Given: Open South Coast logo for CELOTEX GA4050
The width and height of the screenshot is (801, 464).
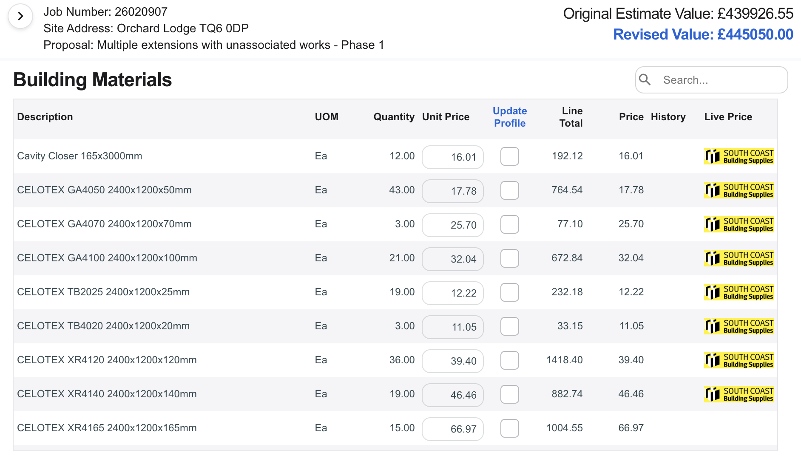Looking at the screenshot, I should [x=739, y=190].
